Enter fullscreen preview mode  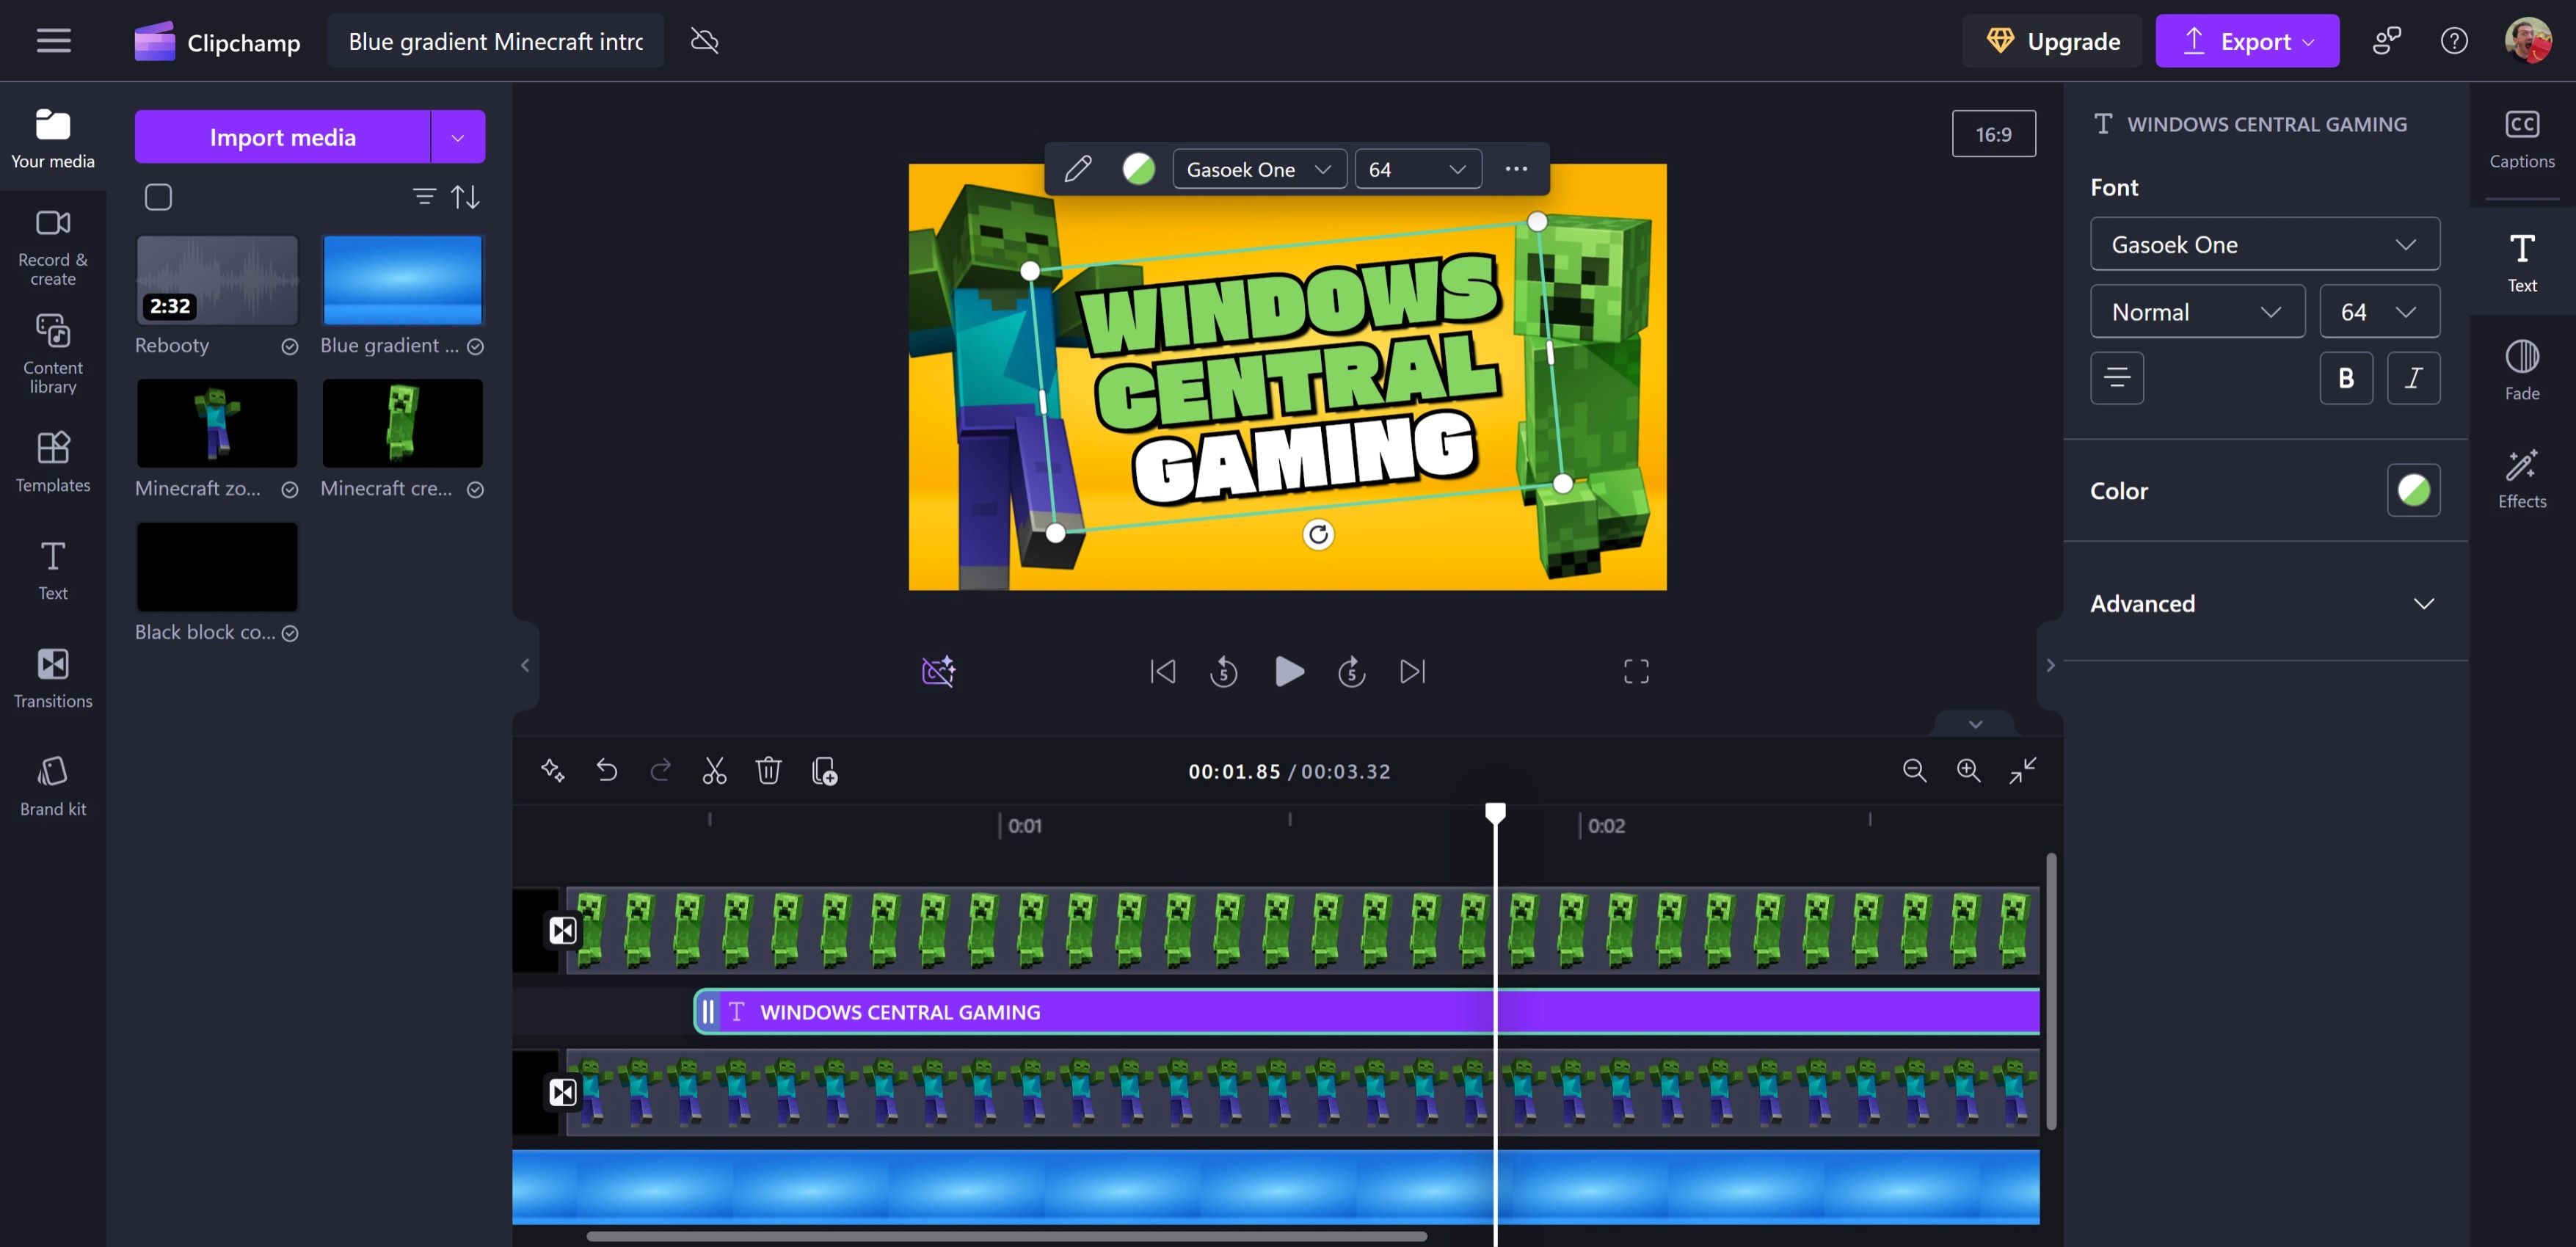click(x=1636, y=671)
